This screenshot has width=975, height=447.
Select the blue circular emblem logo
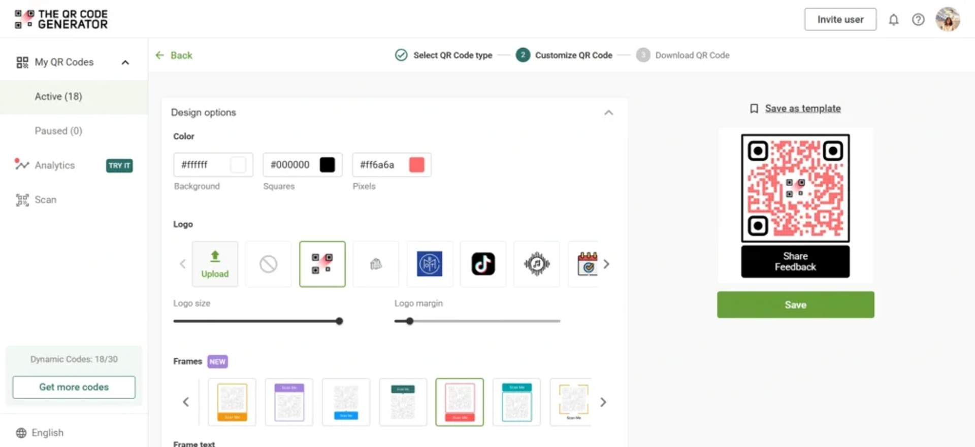(x=430, y=264)
